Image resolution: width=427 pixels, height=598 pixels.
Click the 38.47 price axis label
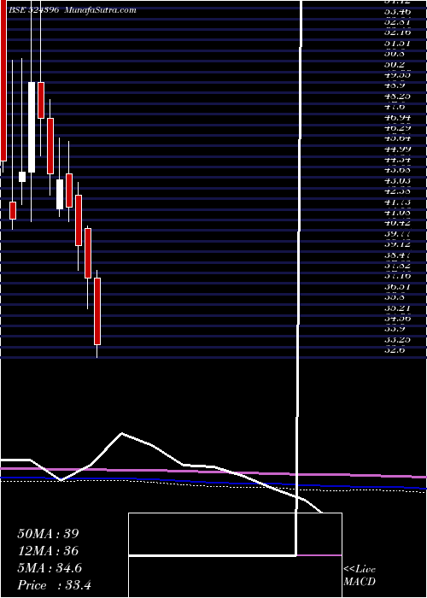click(x=397, y=253)
